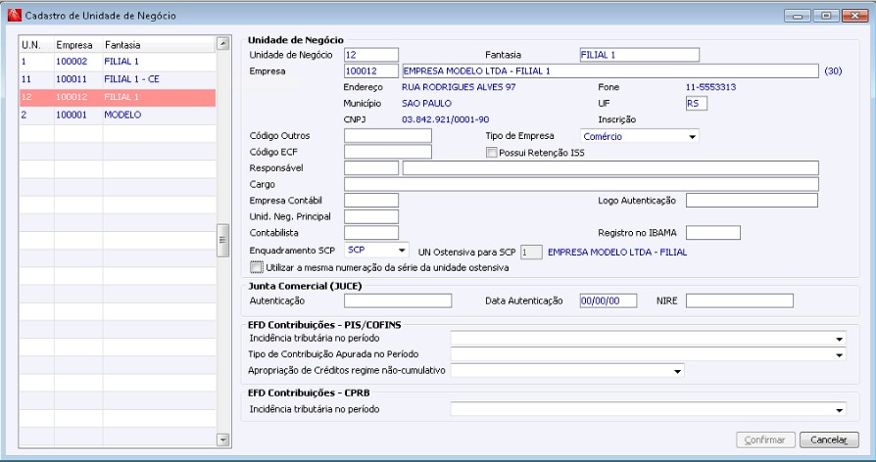The width and height of the screenshot is (876, 462).
Task: Click Município value SAO PAULO
Action: point(426,103)
